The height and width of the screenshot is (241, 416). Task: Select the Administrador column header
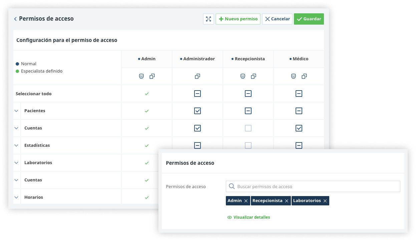197,59
